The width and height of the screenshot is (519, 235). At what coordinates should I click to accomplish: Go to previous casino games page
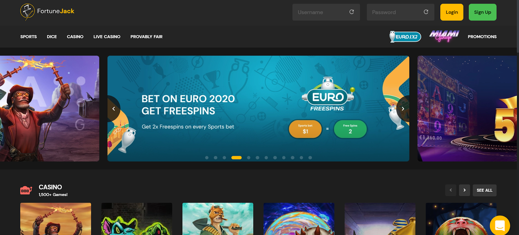pos(451,190)
